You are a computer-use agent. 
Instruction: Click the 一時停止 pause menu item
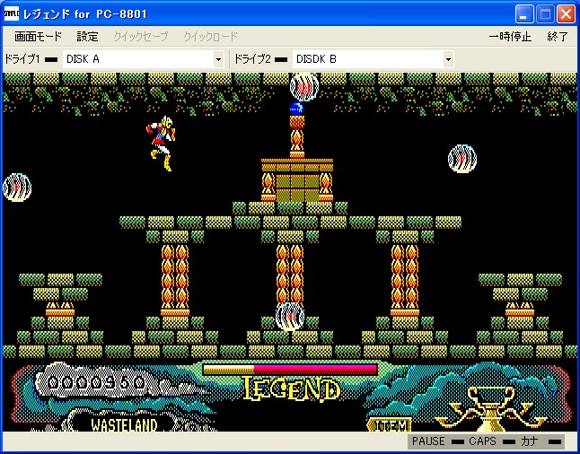pyautogui.click(x=510, y=37)
